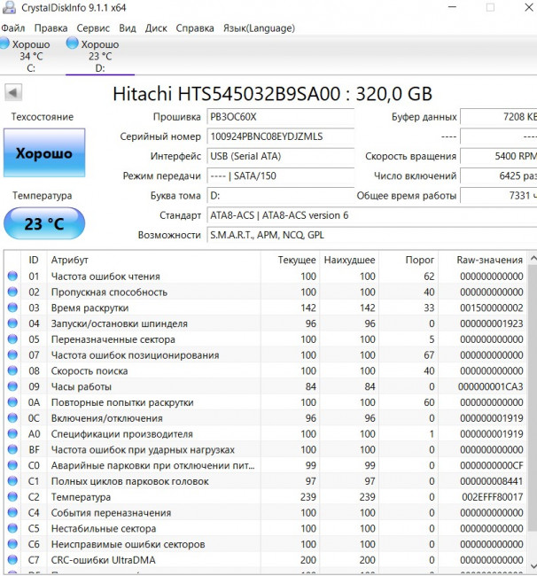The height and width of the screenshot is (576, 537).
Task: Click the Число включений value 6425
Action: [498, 176]
